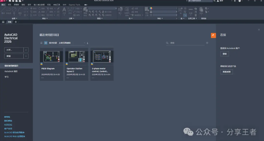
Task: Click the search settings gear icon
Action: click(x=207, y=43)
